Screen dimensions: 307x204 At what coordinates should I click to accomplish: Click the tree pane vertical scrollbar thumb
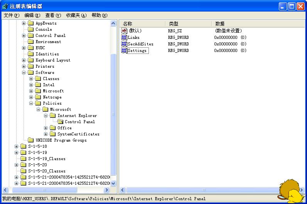(113, 114)
